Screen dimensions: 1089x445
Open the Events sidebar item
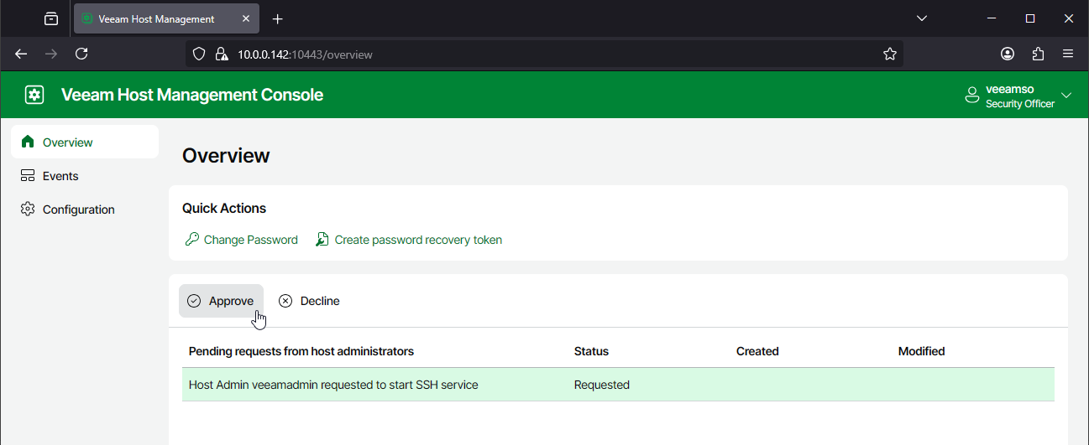[x=85, y=176]
